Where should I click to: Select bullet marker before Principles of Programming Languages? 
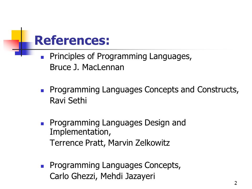click(x=42, y=57)
